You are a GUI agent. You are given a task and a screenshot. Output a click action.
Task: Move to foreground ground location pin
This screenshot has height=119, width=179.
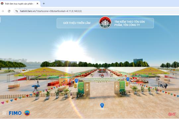point(102,105)
